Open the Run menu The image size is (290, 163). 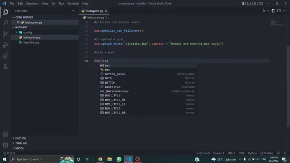[x=62, y=4]
